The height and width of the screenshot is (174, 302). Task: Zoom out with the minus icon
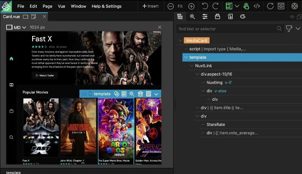click(171, 6)
